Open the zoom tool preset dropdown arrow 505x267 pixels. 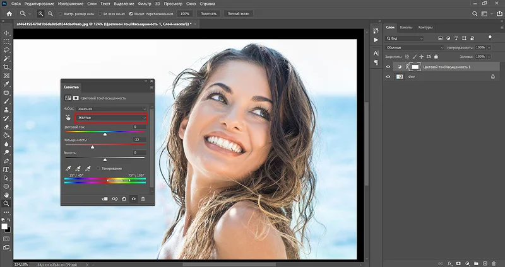(x=30, y=14)
